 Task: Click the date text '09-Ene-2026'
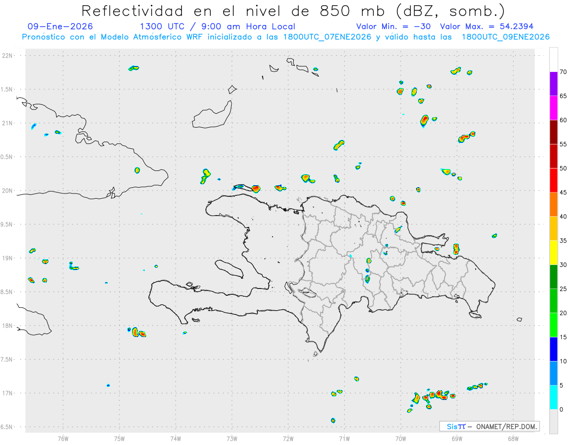click(60, 26)
